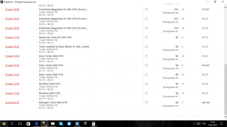Open the Action Center notifications icon

221,124
